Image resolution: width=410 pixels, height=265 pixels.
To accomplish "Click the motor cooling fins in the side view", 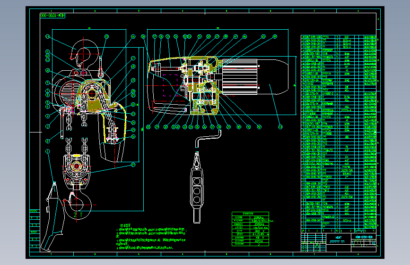I will point(239,77).
